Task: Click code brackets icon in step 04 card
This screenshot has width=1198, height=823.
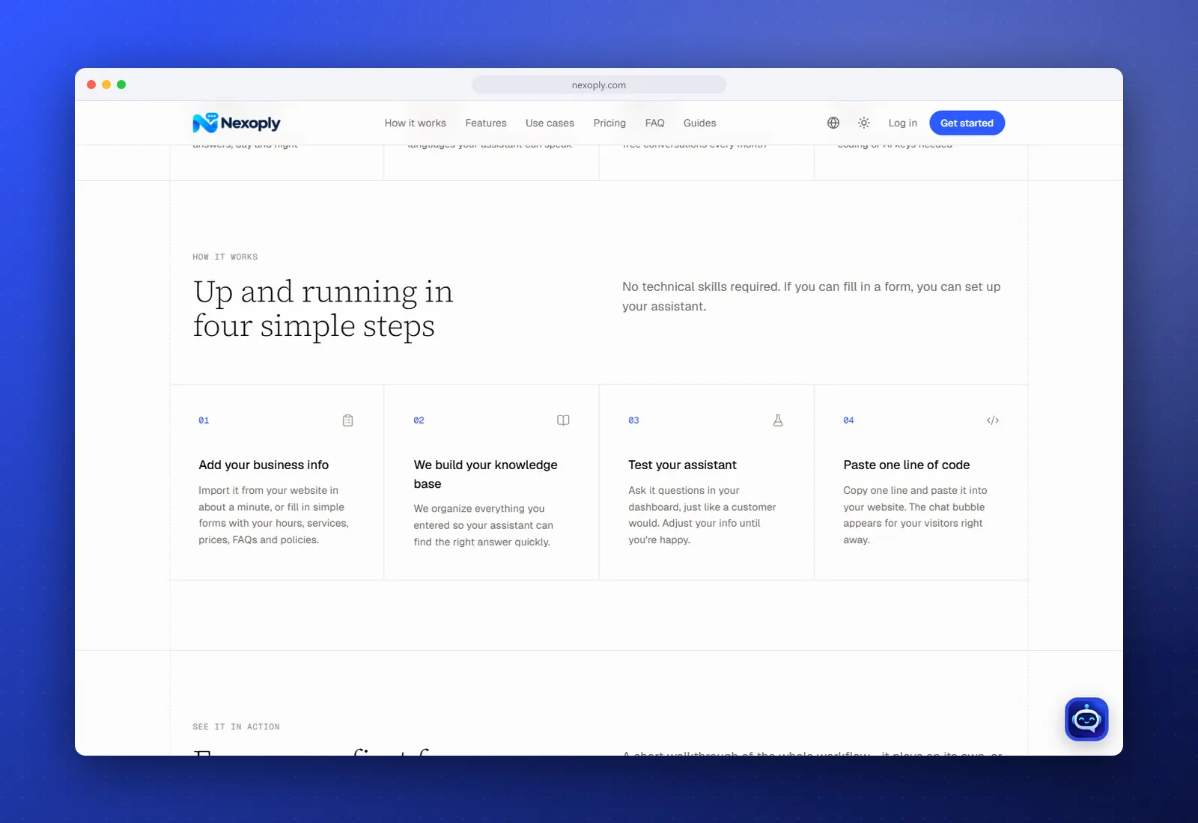Action: pyautogui.click(x=993, y=420)
